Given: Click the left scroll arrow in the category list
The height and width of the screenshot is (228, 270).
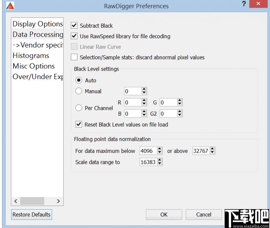Looking at the screenshot, I should 16,201.
